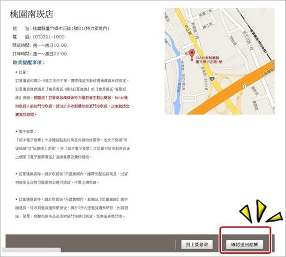Click the phone number (03)321-1000
Screen dimensions: 286x257
click(48, 37)
